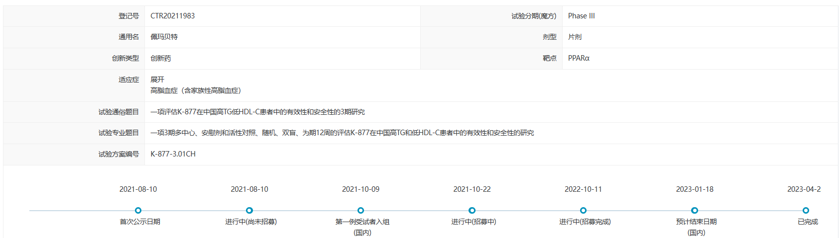The width and height of the screenshot is (840, 238).
Task: Click the timeline marker for 已完成
Action: click(x=806, y=211)
